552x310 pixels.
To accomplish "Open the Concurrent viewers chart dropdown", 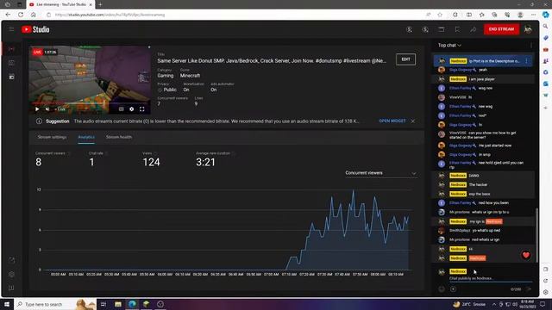I will click(380, 173).
